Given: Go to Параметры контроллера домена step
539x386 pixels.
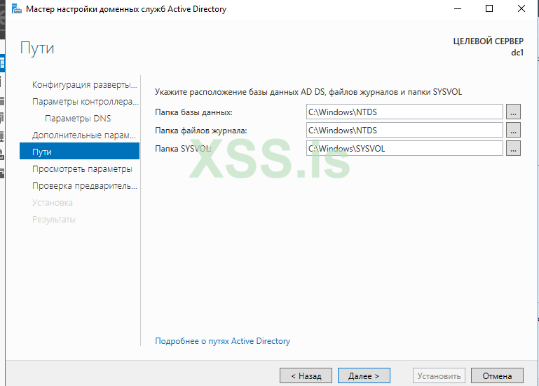Looking at the screenshot, I should pyautogui.click(x=84, y=102).
